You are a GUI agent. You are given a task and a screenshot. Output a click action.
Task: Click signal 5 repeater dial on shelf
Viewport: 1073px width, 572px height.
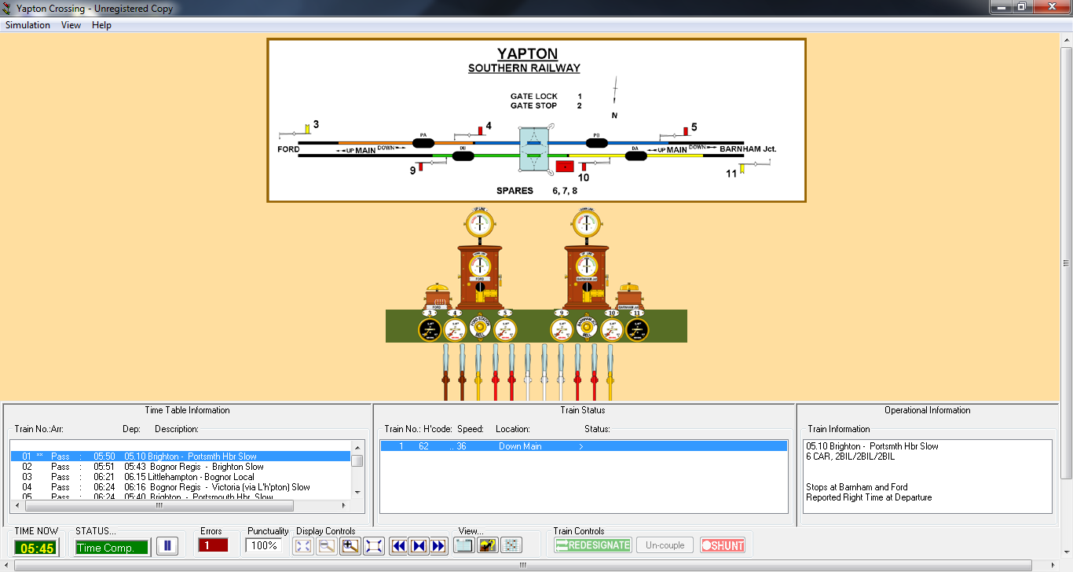(x=505, y=329)
